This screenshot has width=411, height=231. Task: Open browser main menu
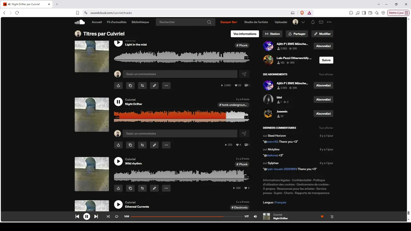pyautogui.click(x=407, y=13)
